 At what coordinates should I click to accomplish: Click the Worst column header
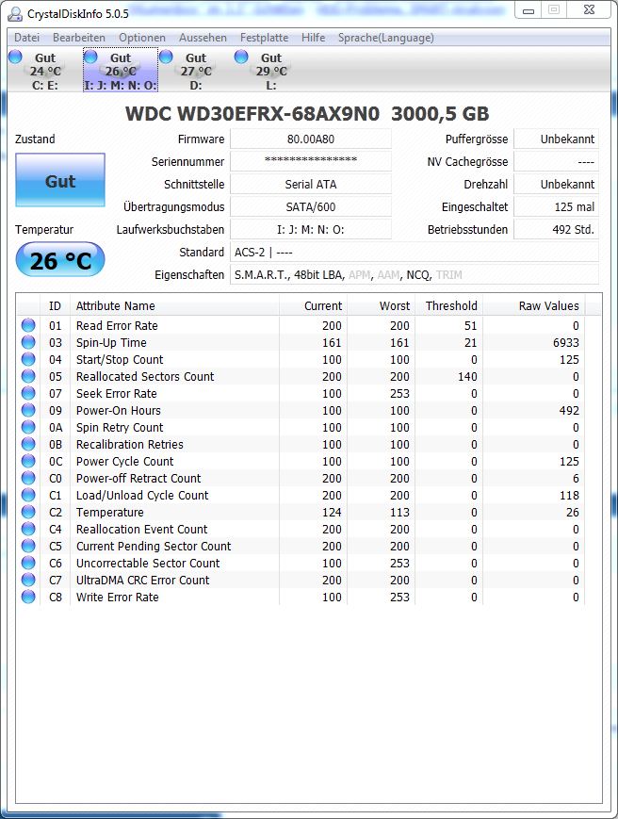coord(381,306)
